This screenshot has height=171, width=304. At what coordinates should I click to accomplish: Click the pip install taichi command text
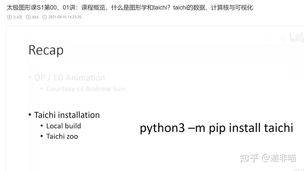click(216, 128)
